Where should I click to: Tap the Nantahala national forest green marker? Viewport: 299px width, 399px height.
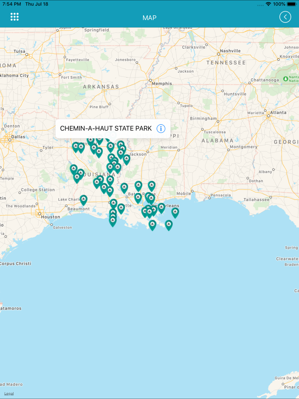[x=286, y=79]
